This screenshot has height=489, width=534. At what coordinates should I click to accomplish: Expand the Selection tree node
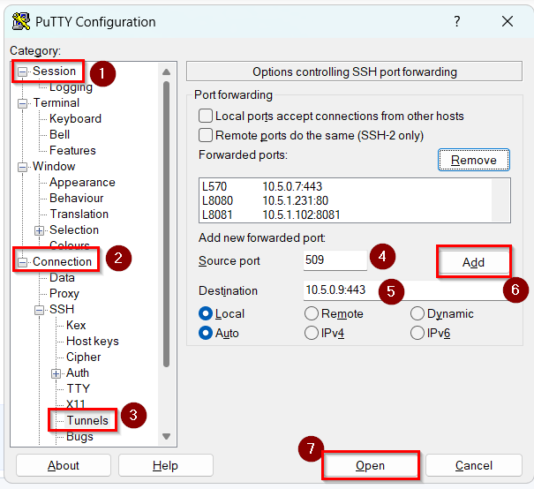point(39,230)
